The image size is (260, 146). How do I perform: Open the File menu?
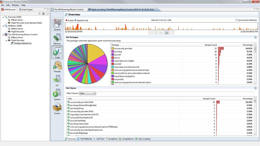click(3, 5)
